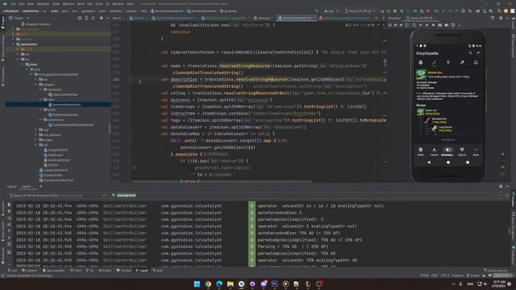Screen dimensions: 516x290
Task: Click Collapse All icon in Project panel
Action: tap(93, 18)
